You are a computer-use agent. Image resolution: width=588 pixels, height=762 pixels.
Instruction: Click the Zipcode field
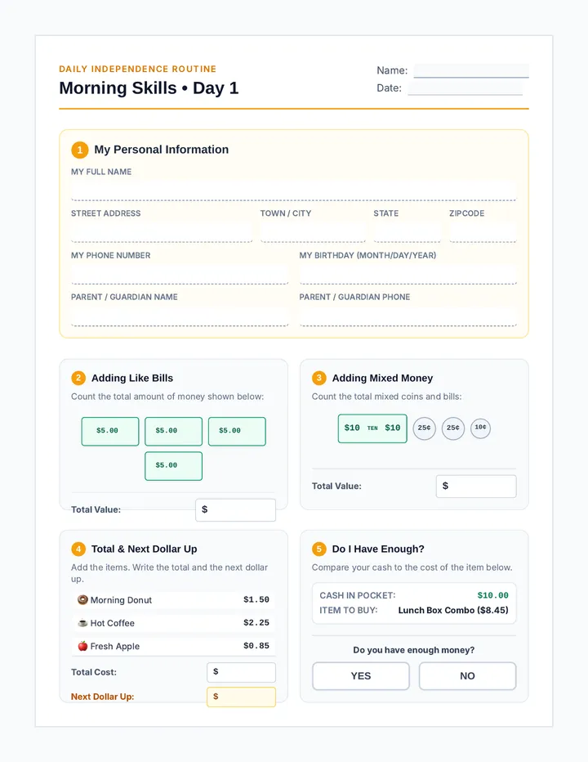(x=483, y=232)
